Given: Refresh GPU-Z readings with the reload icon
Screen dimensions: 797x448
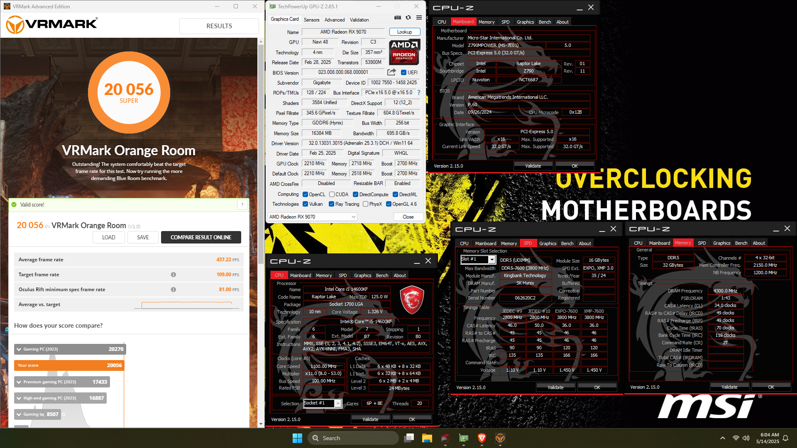Looking at the screenshot, I should (x=408, y=18).
